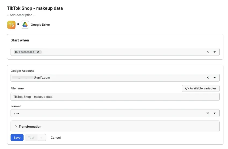Save the integration
The height and width of the screenshot is (149, 228).
[17, 138]
